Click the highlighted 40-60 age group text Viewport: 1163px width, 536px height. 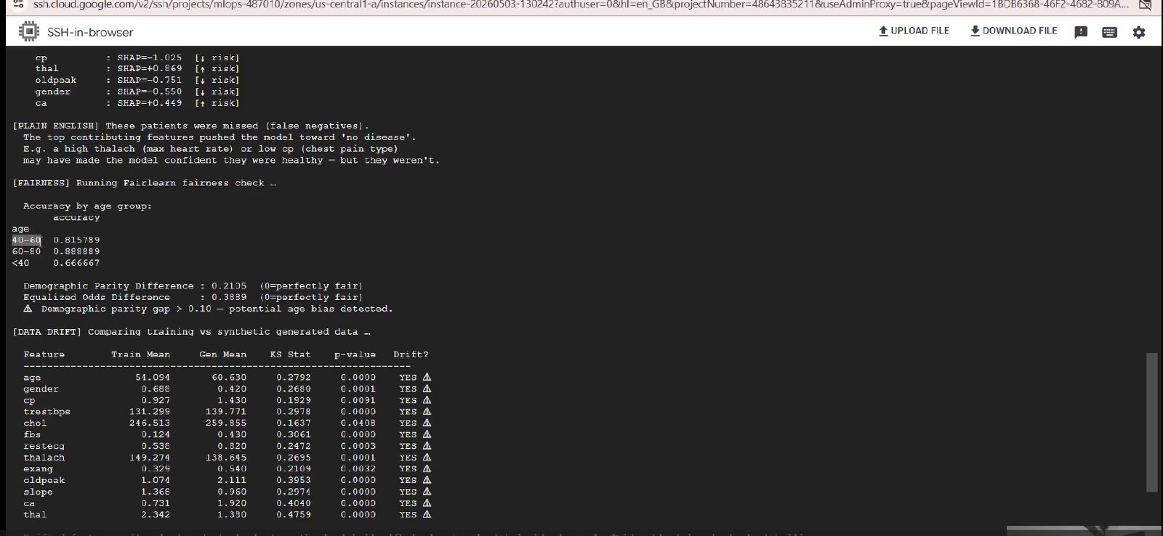pos(27,240)
